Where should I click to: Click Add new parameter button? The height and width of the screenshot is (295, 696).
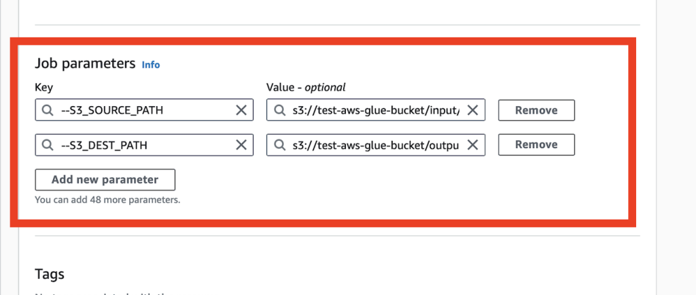coord(105,180)
